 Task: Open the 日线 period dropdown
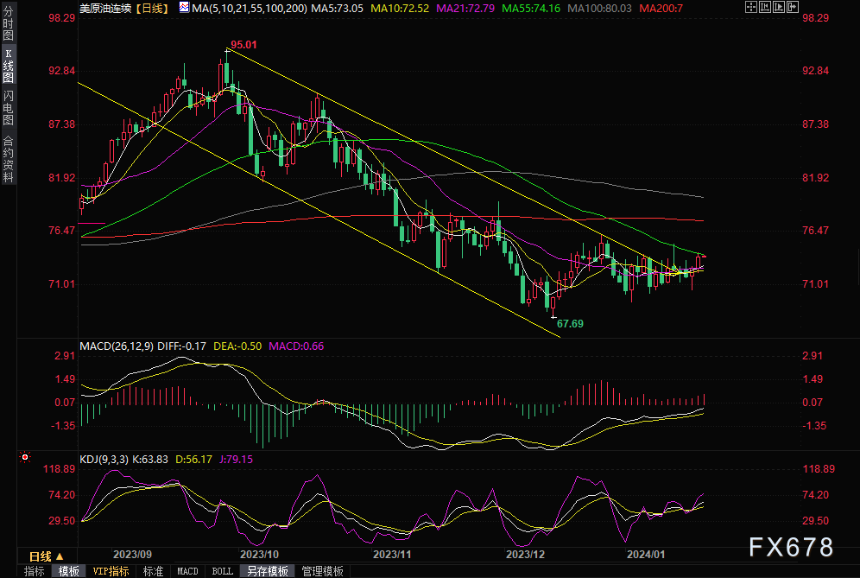click(47, 556)
